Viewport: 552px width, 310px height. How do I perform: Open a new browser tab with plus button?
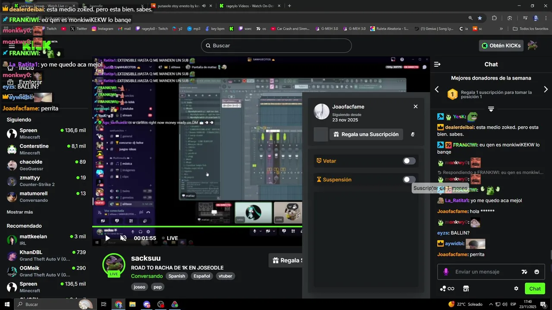point(289,6)
